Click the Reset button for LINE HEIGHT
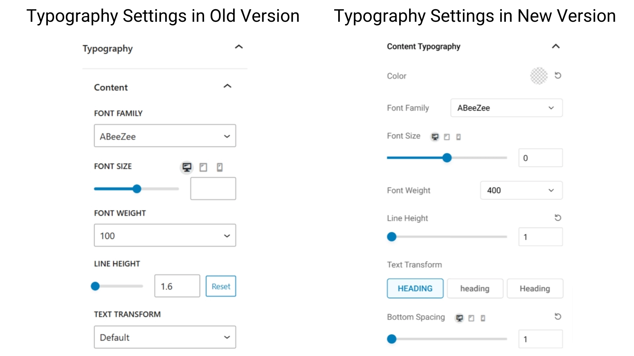 click(221, 286)
